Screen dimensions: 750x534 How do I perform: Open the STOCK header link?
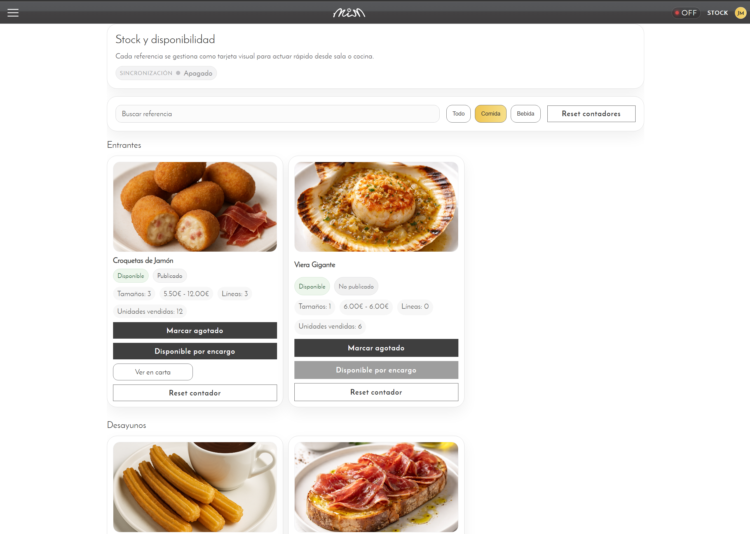click(x=718, y=13)
